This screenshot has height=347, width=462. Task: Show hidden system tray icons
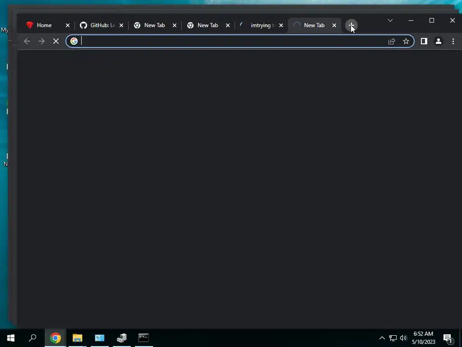point(382,338)
